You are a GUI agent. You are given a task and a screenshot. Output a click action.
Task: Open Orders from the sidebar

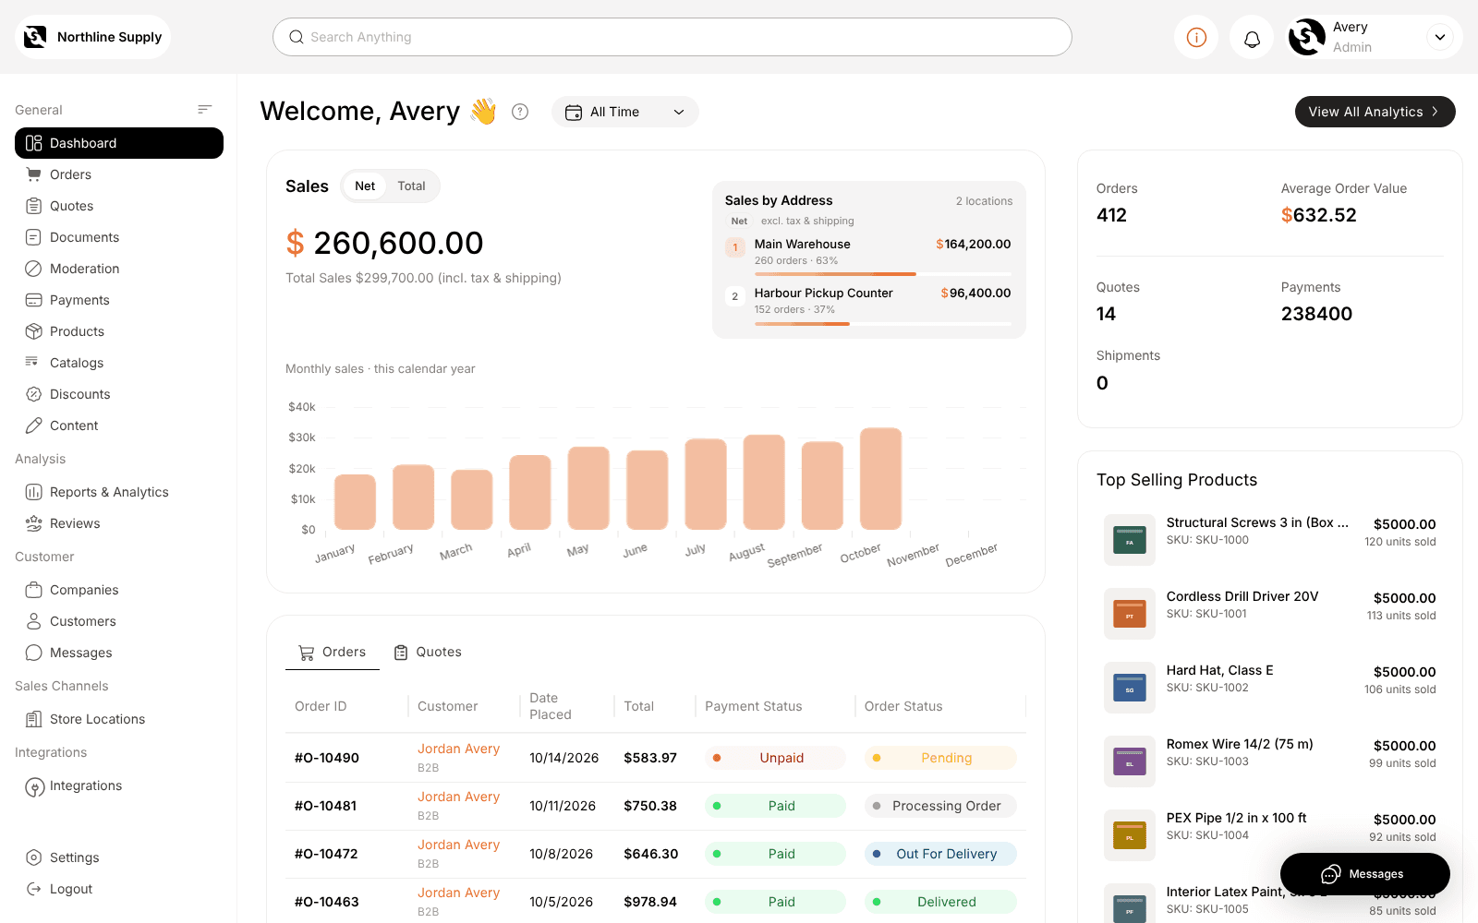pyautogui.click(x=119, y=174)
